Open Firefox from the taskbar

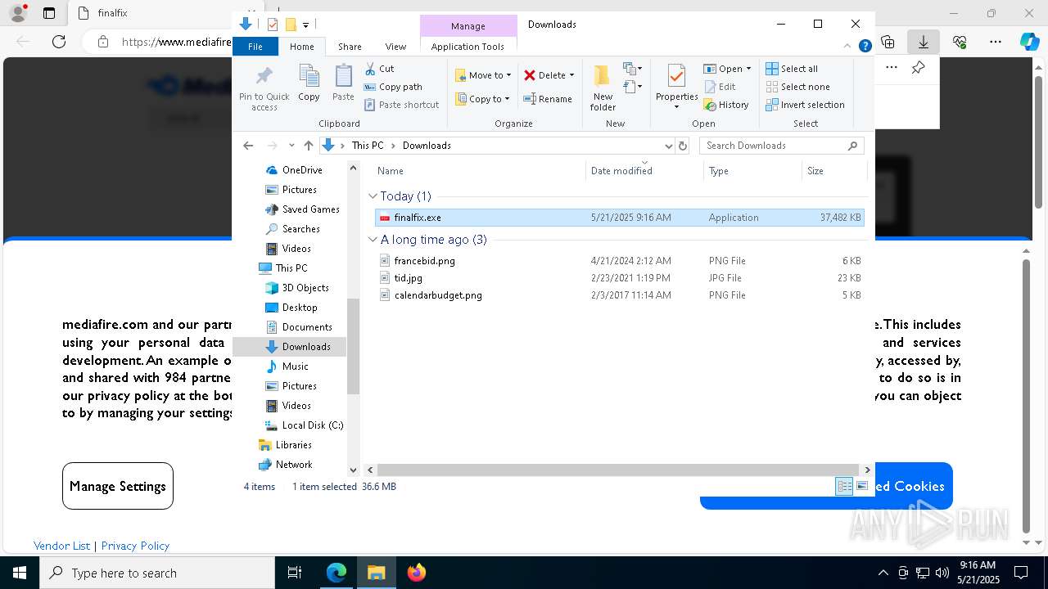pyautogui.click(x=416, y=573)
